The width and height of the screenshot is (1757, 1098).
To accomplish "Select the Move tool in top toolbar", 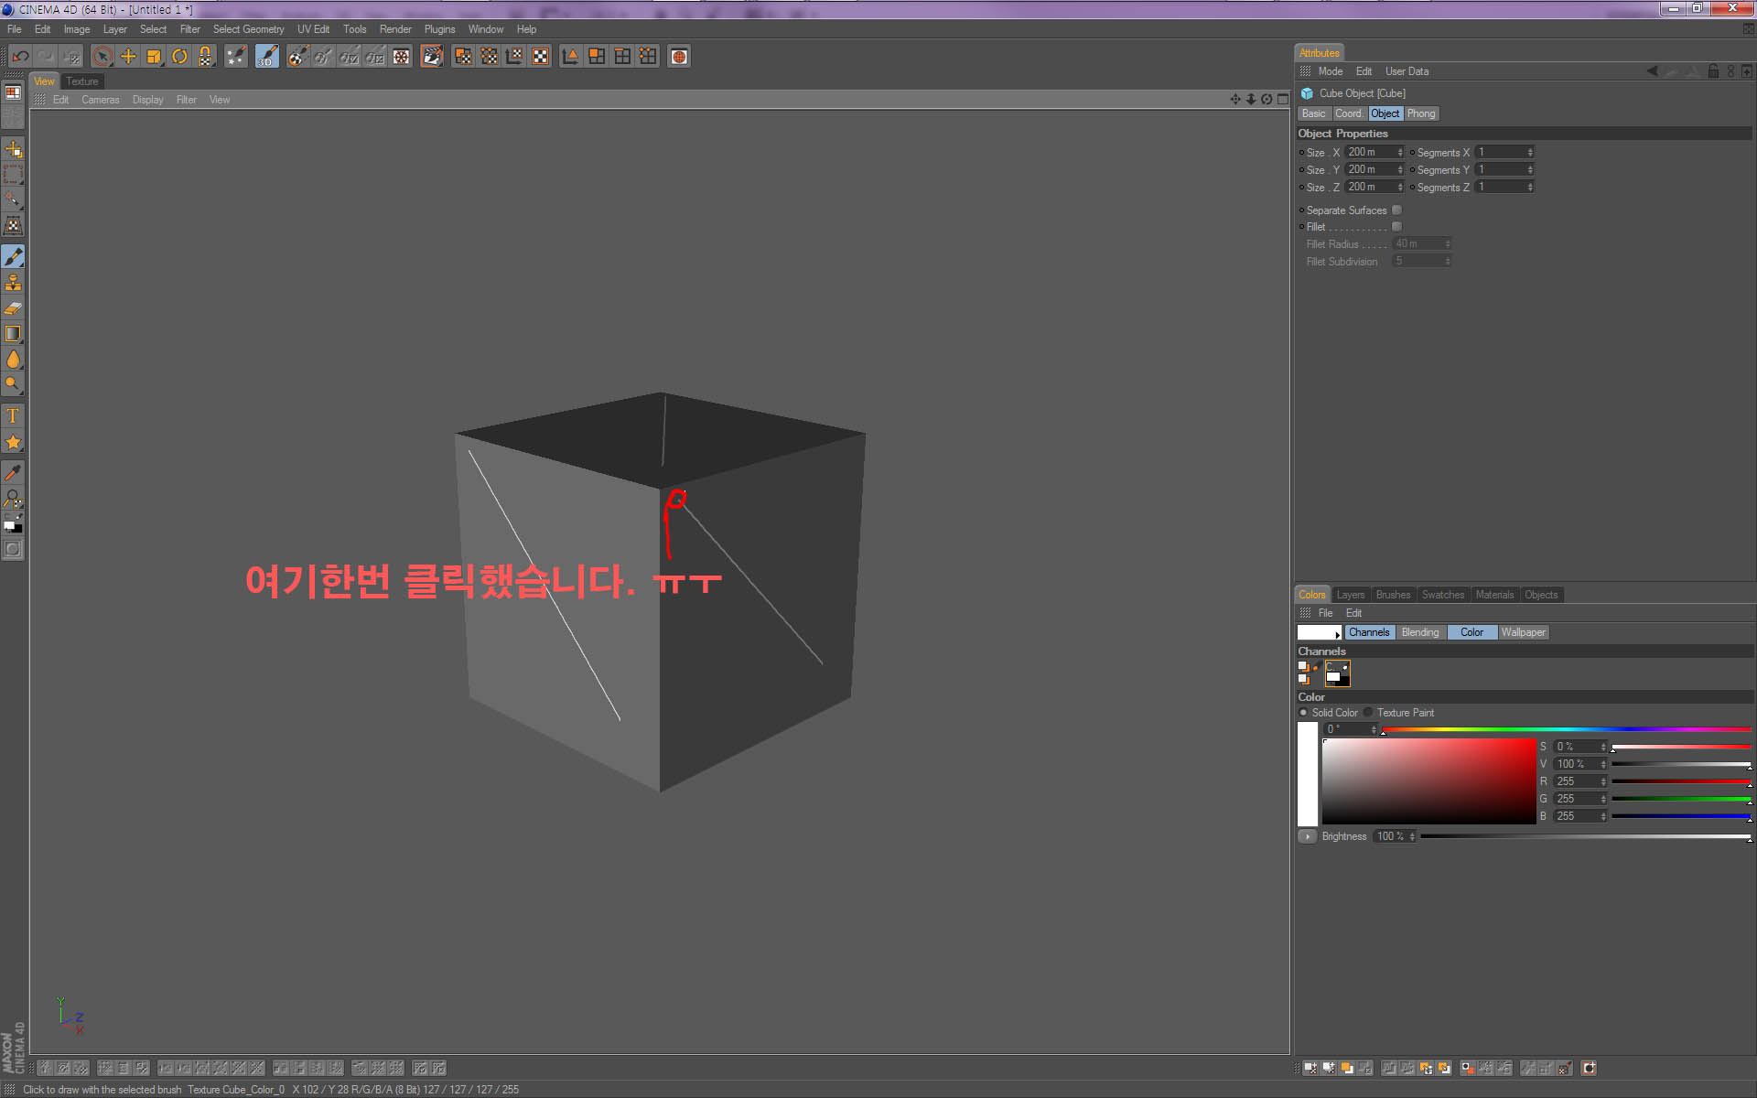I will click(128, 57).
